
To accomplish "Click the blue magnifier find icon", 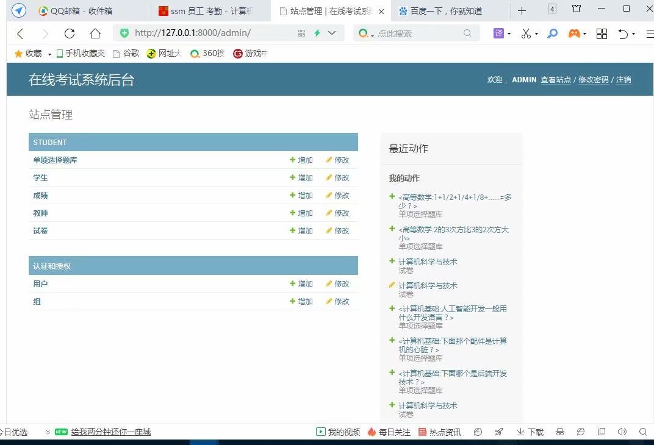I will tap(552, 34).
